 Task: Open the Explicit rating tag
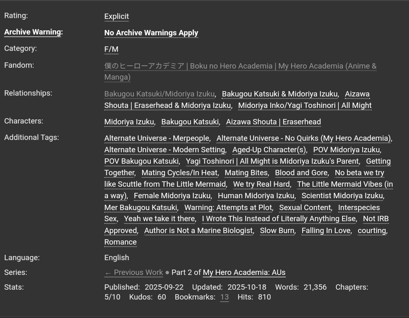(x=117, y=16)
